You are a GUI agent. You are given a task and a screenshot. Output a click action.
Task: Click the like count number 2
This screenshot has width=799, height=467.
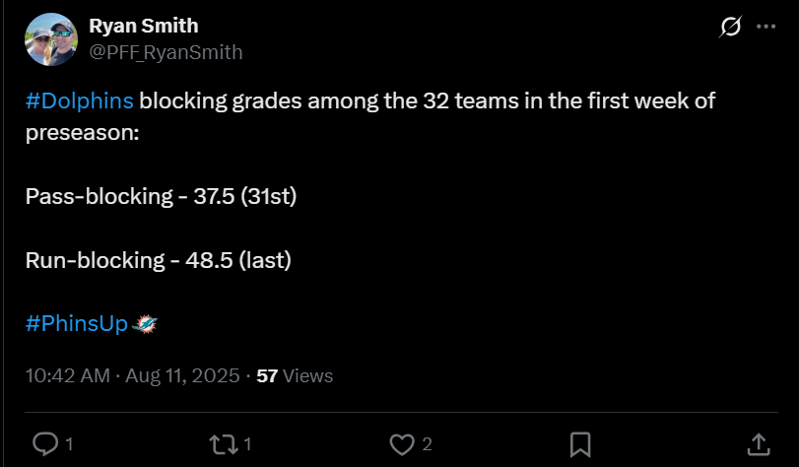[427, 445]
